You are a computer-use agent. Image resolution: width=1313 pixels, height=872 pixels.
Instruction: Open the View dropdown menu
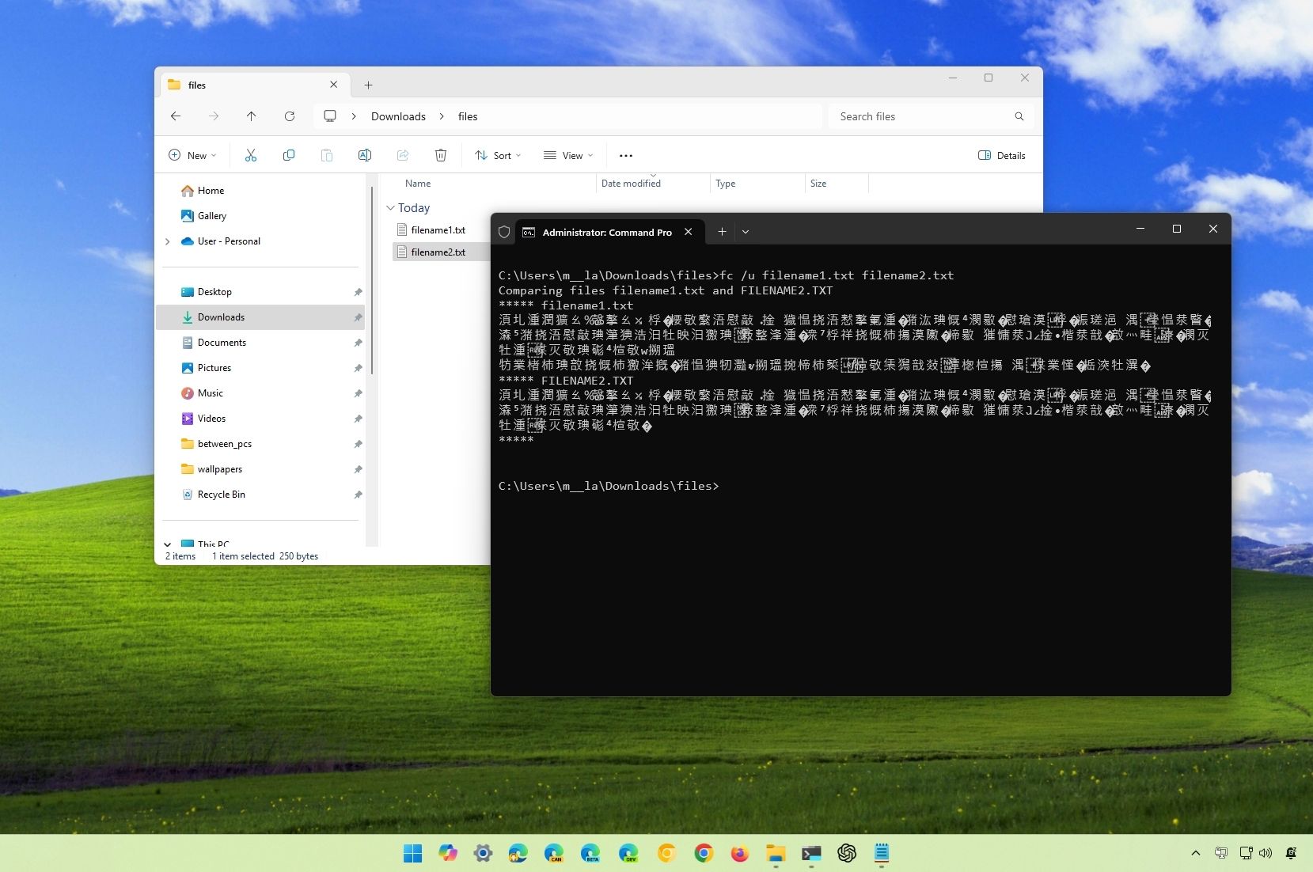(x=568, y=155)
